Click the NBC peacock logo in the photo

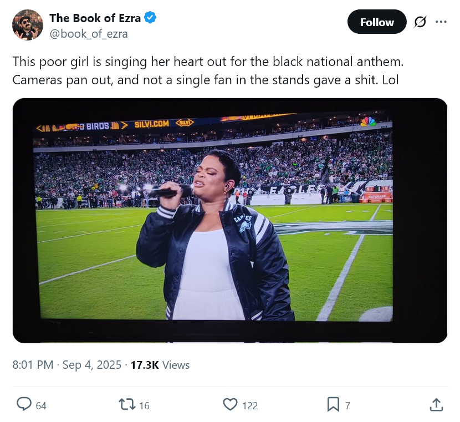(x=368, y=121)
